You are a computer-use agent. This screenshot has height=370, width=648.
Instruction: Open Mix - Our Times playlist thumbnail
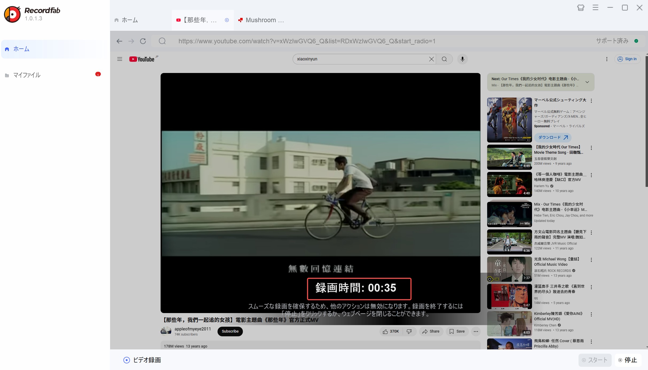[510, 214]
